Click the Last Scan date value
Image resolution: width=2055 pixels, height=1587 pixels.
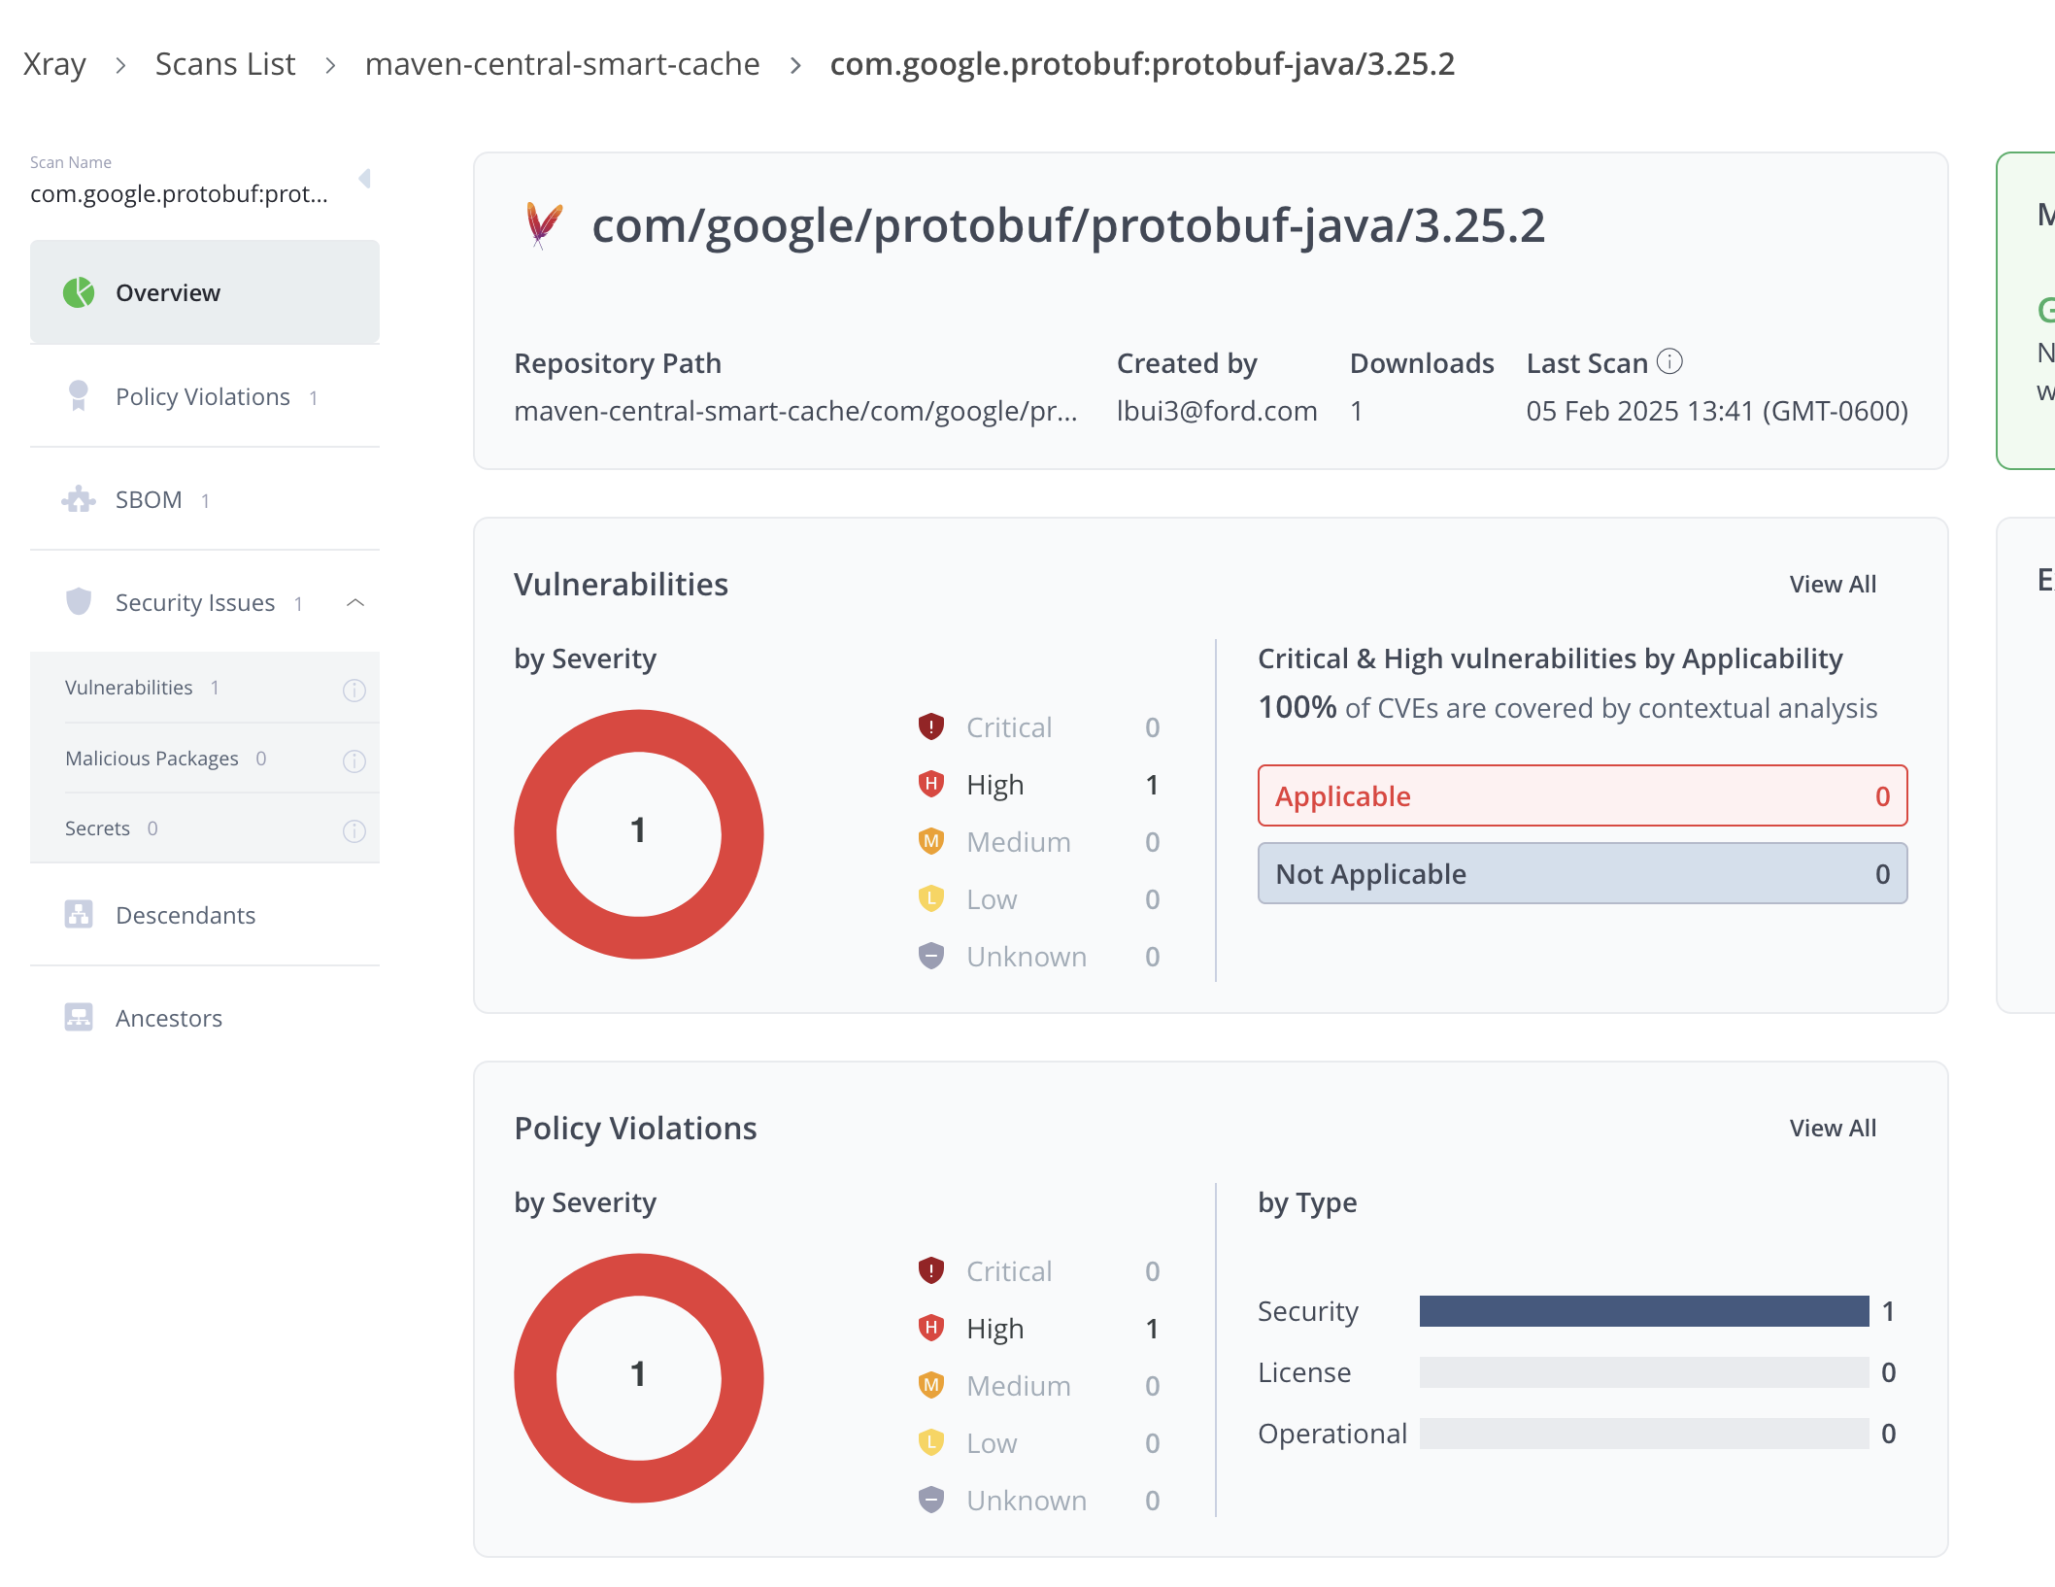pyautogui.click(x=1717, y=411)
